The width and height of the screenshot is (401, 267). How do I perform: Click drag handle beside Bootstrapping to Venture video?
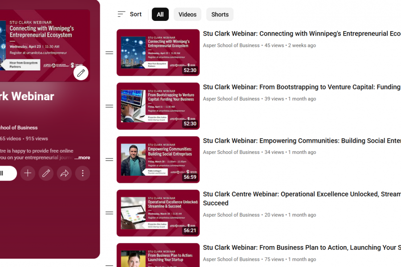[109, 106]
